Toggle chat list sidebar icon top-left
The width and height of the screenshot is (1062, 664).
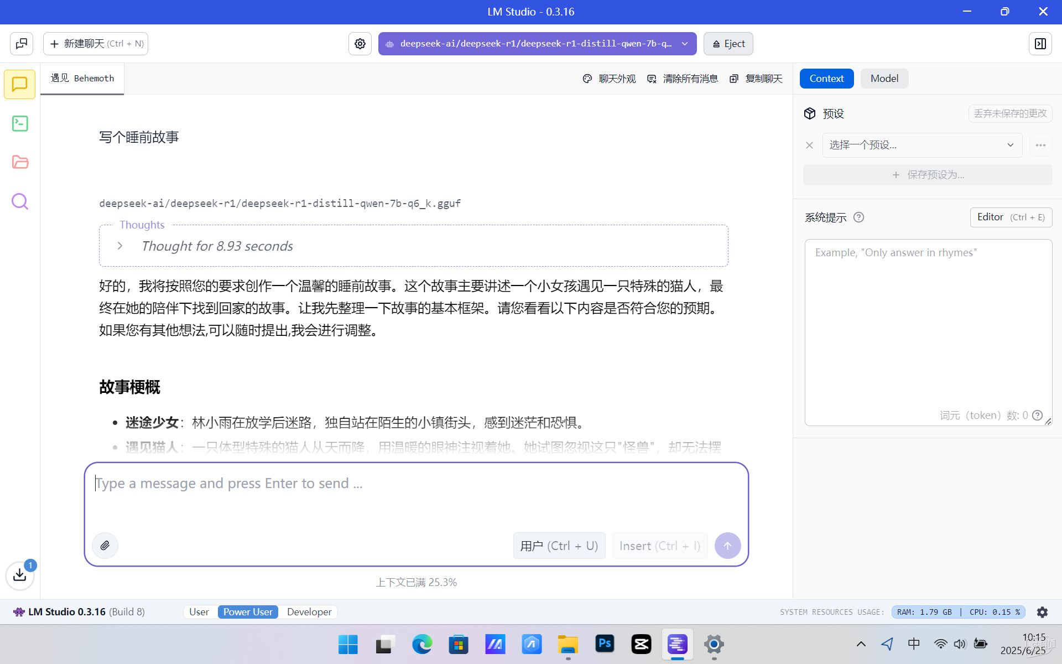coord(22,44)
